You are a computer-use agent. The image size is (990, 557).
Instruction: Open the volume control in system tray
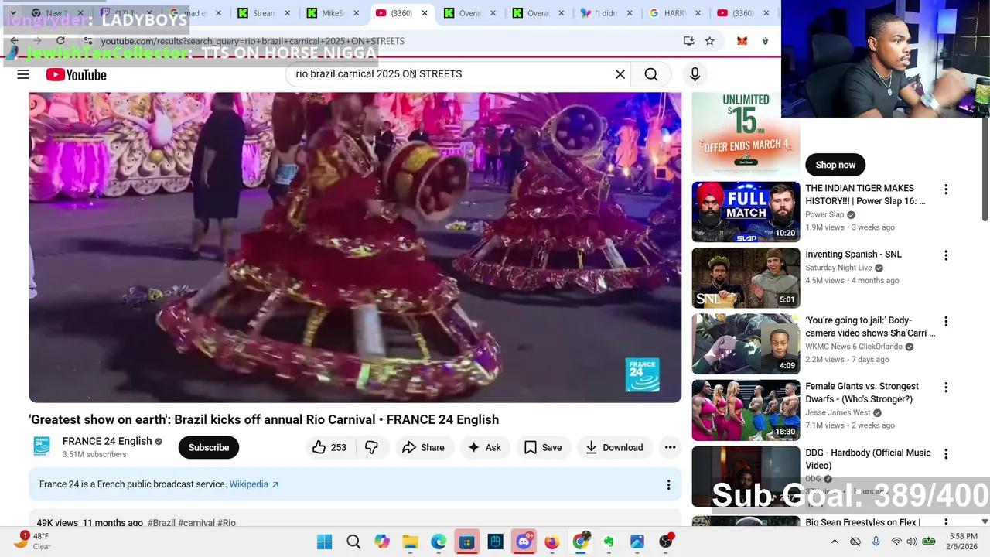913,542
